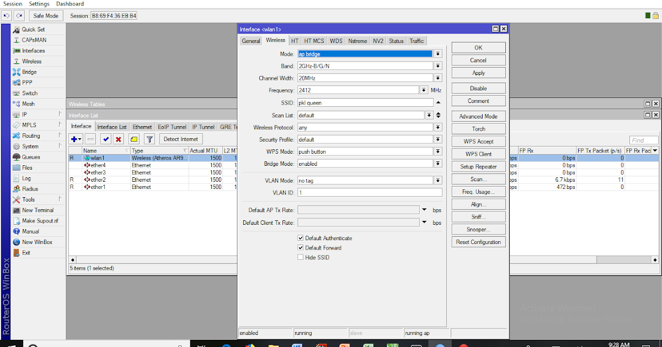Switch to the WDS tab
This screenshot has width=662, height=347.
pyautogui.click(x=337, y=41)
